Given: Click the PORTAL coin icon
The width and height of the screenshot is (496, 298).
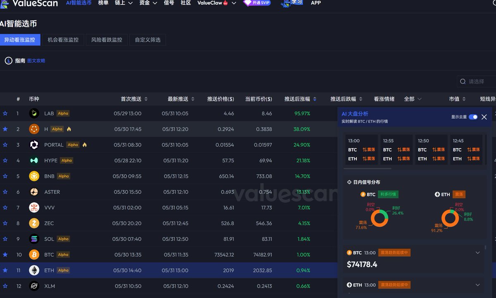Looking at the screenshot, I should pos(34,145).
